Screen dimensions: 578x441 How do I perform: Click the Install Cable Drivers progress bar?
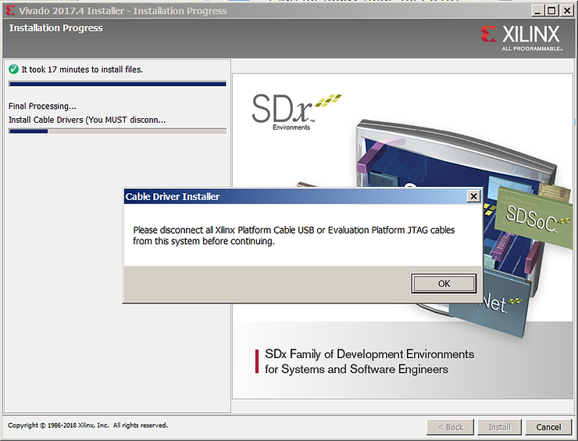click(x=117, y=131)
